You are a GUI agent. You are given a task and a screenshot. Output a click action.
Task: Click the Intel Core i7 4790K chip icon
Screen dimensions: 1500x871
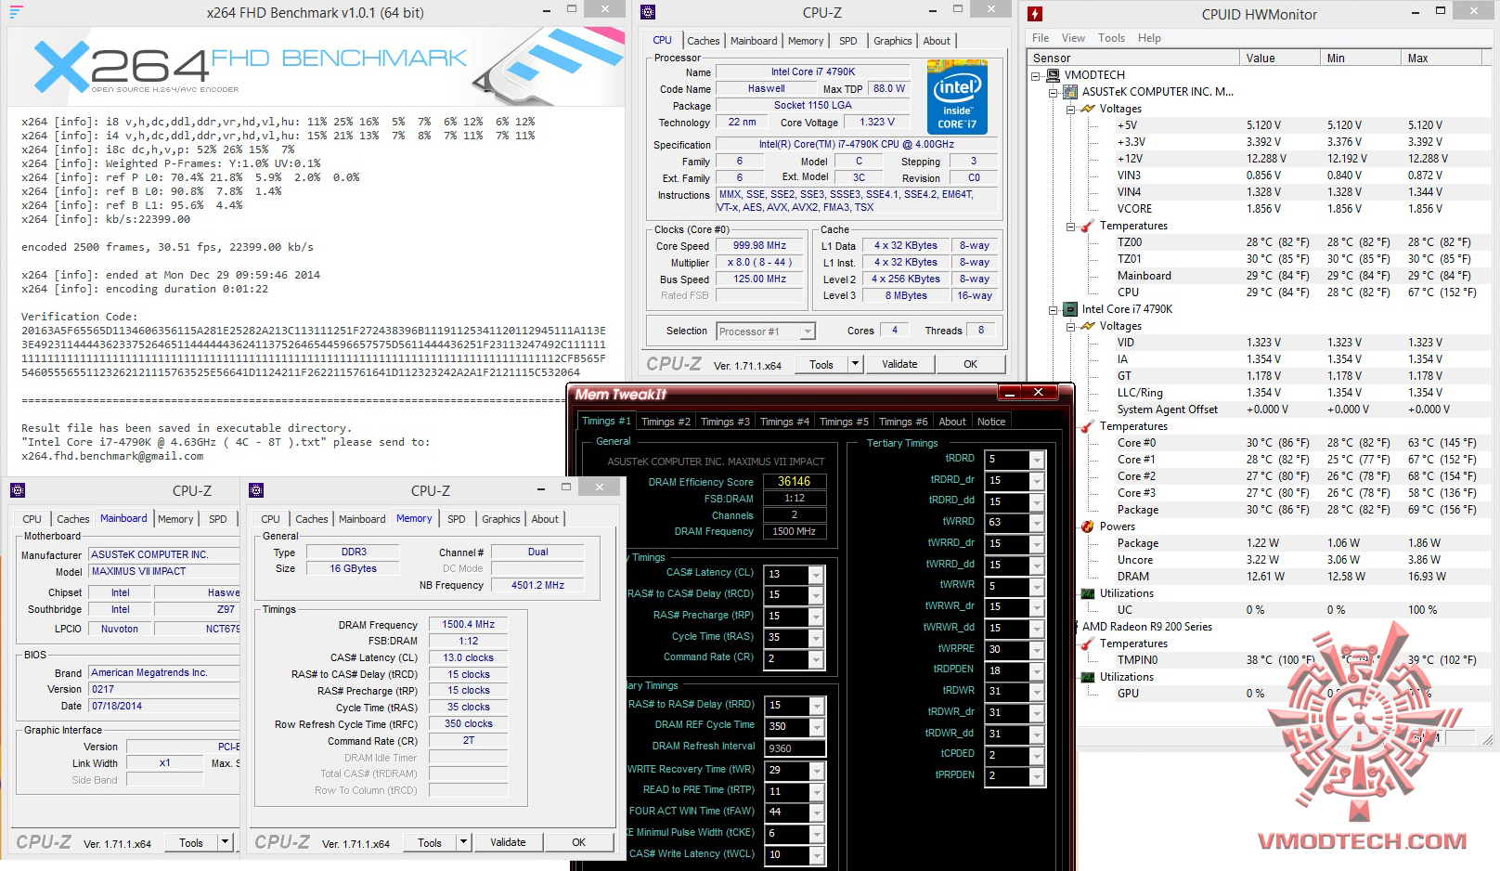1070,309
